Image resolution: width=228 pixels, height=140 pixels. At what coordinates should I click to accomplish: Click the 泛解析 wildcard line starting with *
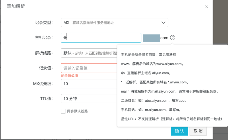coord(155,82)
